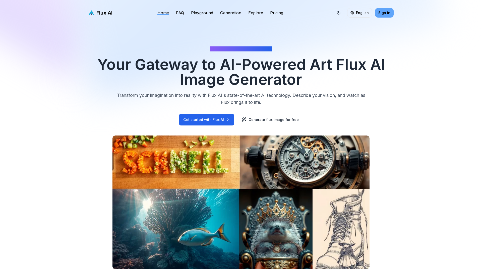This screenshot has height=271, width=482.
Task: Click the language globe icon
Action: (x=352, y=13)
